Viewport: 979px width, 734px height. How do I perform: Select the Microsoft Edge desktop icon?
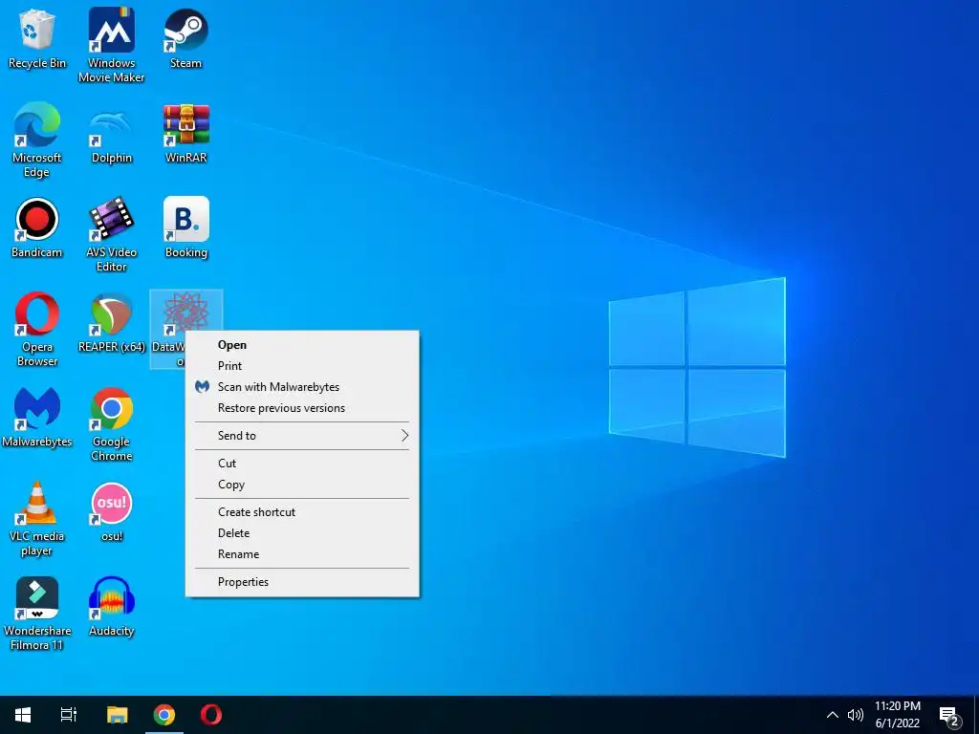point(37,140)
